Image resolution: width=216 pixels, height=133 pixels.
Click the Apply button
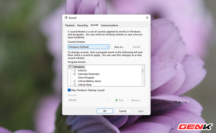141,111
